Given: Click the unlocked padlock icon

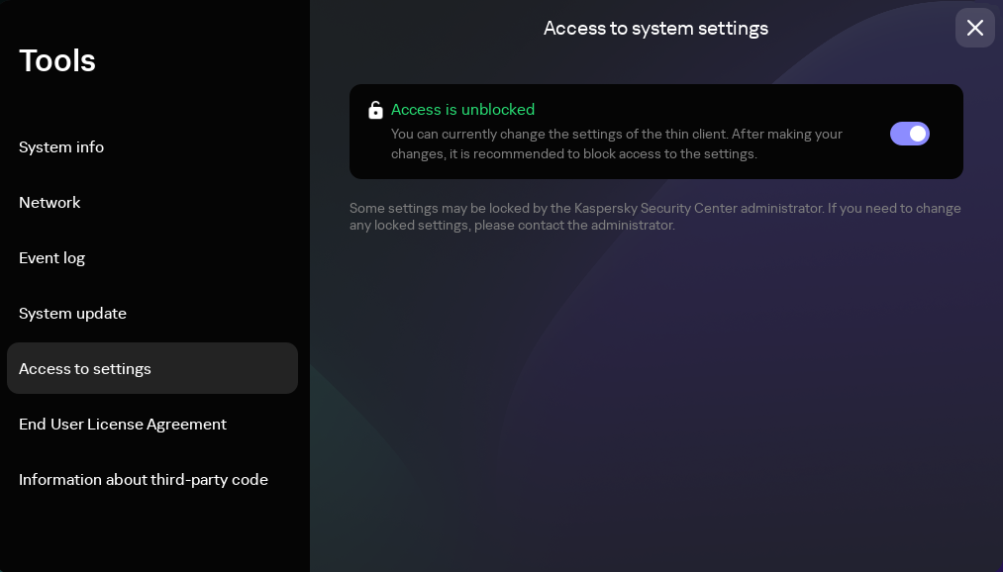Looking at the screenshot, I should [x=376, y=109].
